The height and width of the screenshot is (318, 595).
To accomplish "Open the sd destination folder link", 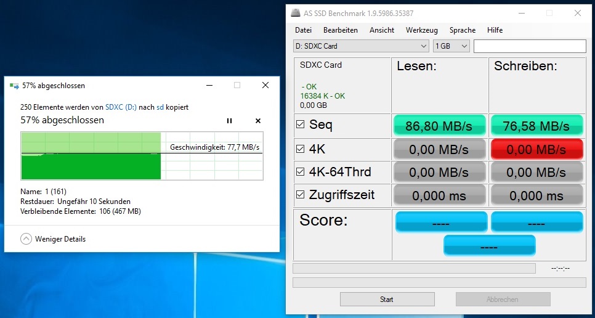I will (160, 107).
